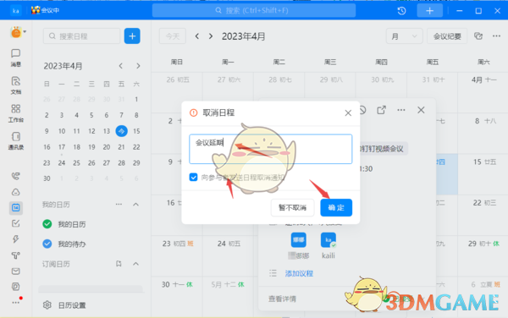Toggle the send cancellation notice checkbox

point(193,178)
